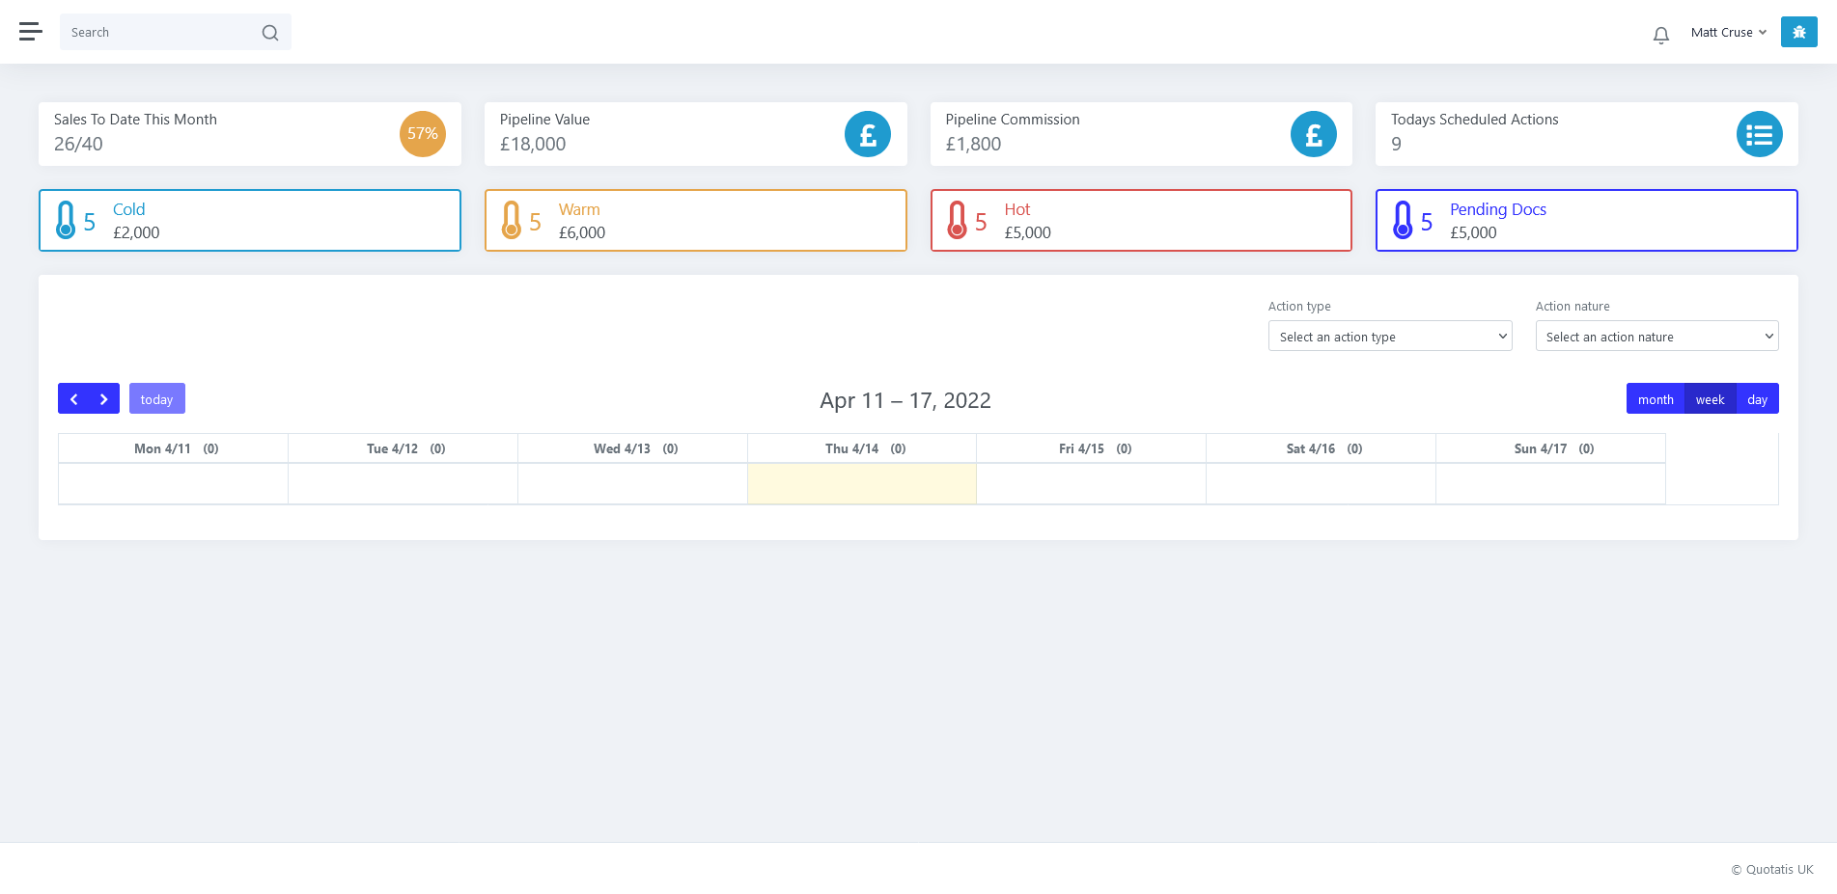Open the Action nature dropdown
Screen dimensions: 1837x894
click(1656, 337)
